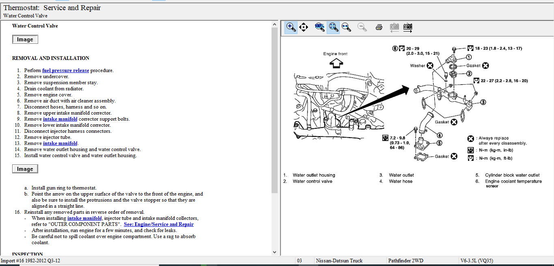554x266 pixels.
Task: Select the zoom in magnifier tool
Action: pos(291,27)
